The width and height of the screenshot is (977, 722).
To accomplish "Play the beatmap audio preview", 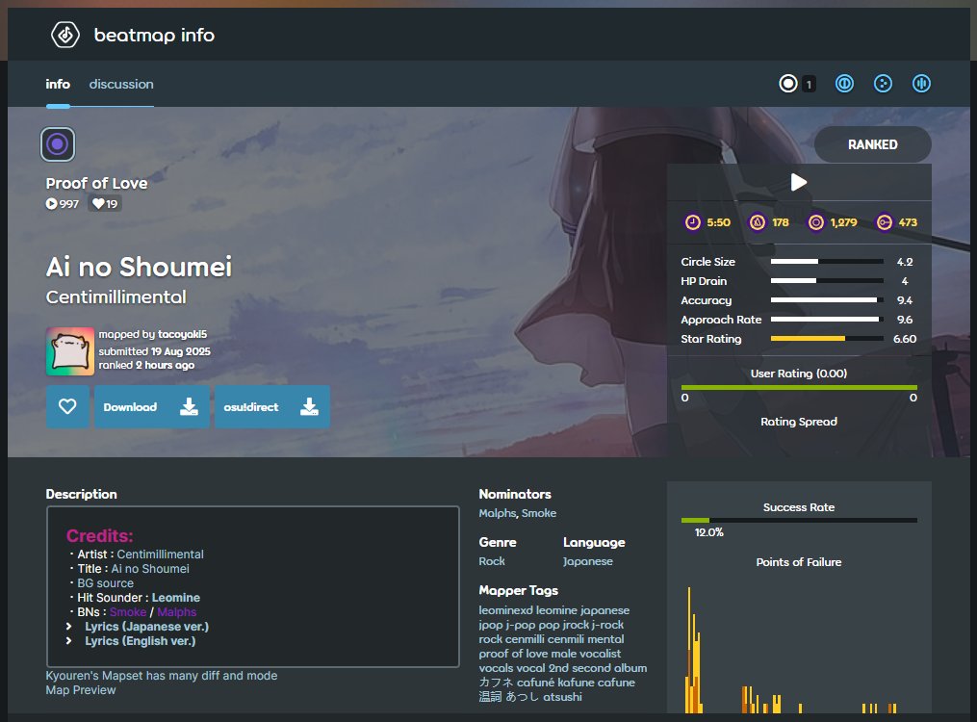I will click(x=799, y=182).
